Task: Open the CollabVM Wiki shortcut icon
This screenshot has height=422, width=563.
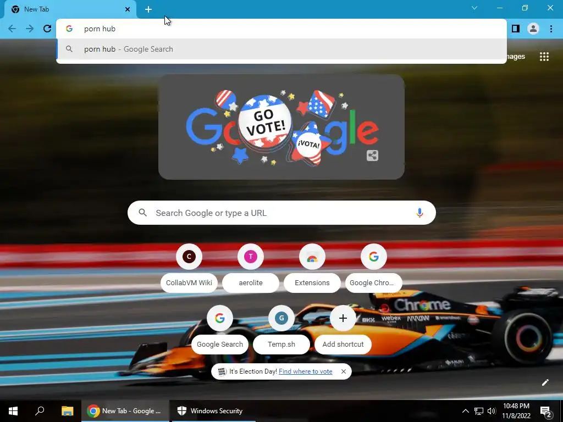Action: tap(189, 257)
